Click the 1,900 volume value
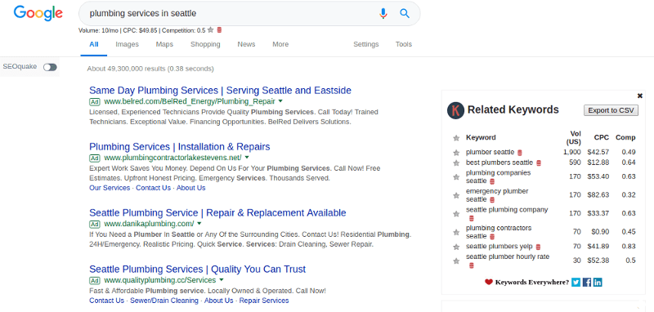This screenshot has height=312, width=654. pos(571,153)
